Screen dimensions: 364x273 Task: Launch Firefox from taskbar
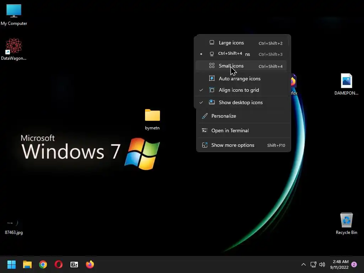pos(90,264)
